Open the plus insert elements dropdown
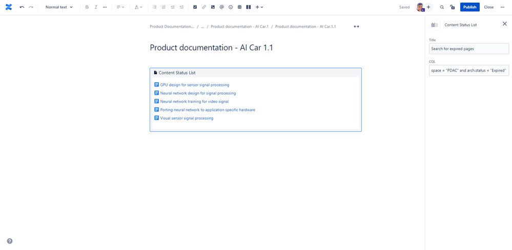The height and width of the screenshot is (250, 512). click(259, 7)
